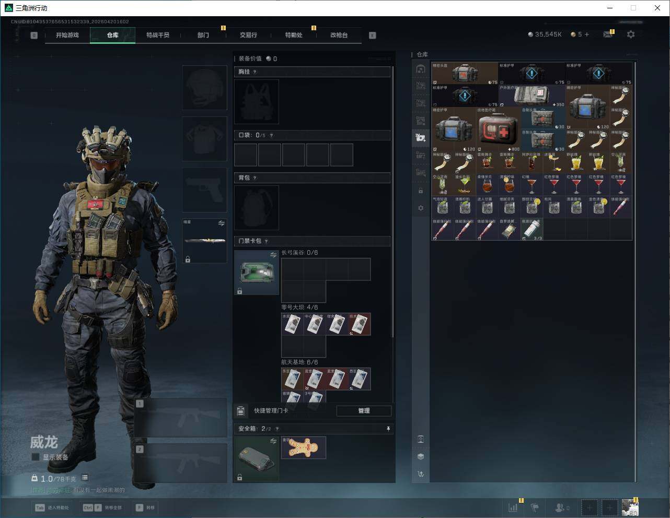The image size is (670, 518).
Task: Select the 战地医疗箱 red medical kit
Action: pos(498,129)
